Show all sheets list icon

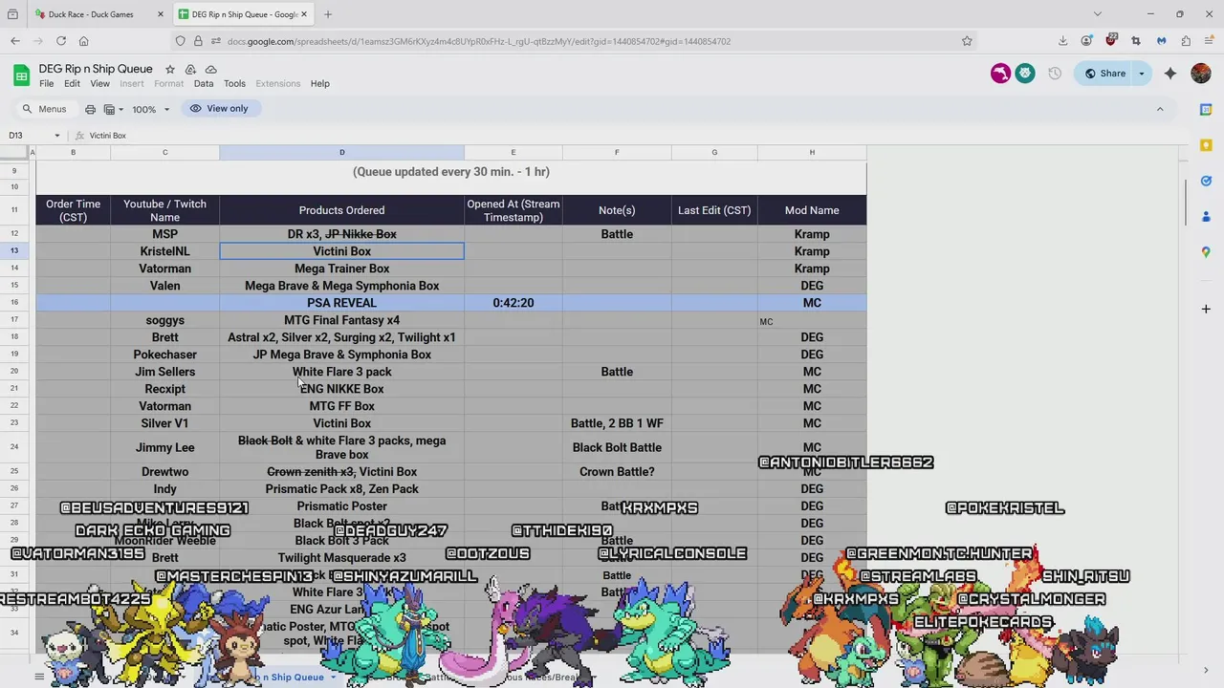tap(39, 677)
